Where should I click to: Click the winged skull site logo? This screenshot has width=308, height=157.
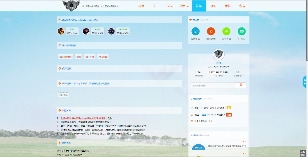(71, 5)
